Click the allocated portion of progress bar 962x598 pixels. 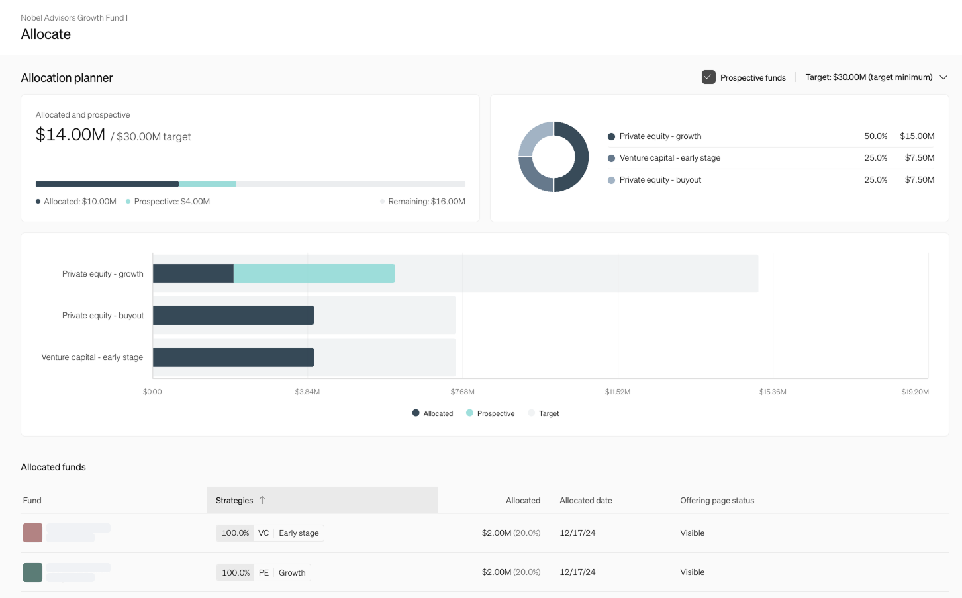tap(107, 184)
